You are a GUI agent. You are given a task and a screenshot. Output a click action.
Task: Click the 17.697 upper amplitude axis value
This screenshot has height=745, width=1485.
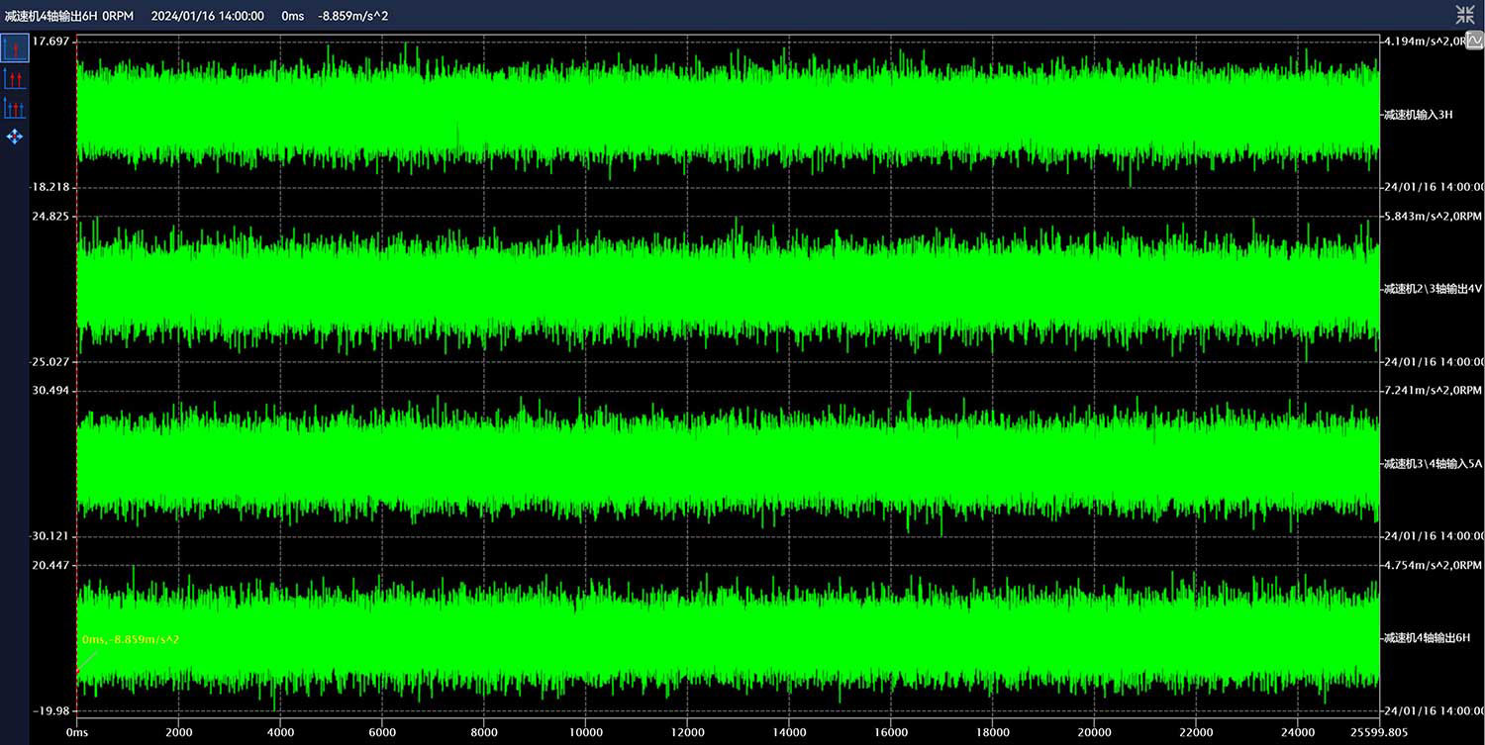50,42
